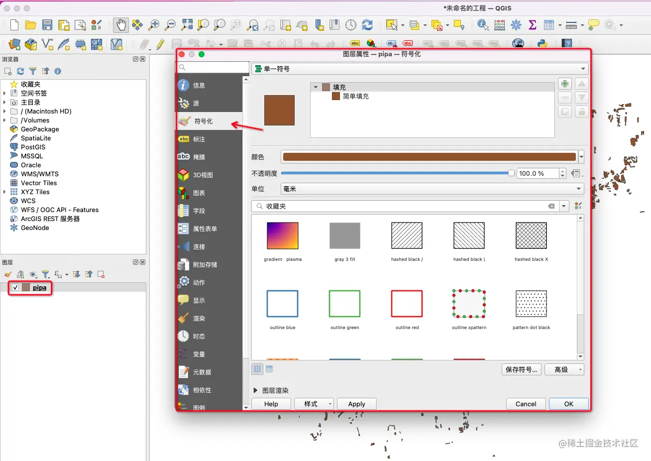Click the Zoom In magnifier tool
Screen dimensions: 651x461
154,25
